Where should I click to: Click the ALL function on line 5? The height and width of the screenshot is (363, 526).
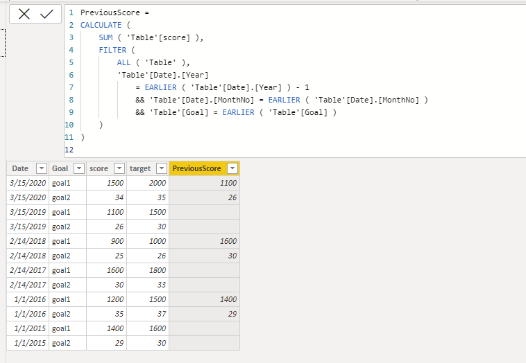tap(124, 62)
